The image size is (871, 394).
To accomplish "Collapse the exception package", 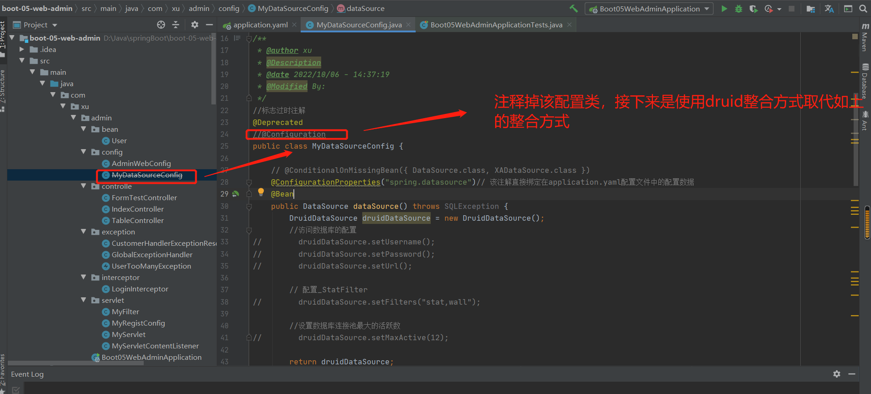I will pyautogui.click(x=83, y=232).
